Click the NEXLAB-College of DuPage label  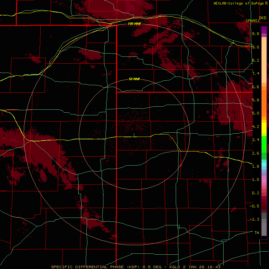[239, 3]
